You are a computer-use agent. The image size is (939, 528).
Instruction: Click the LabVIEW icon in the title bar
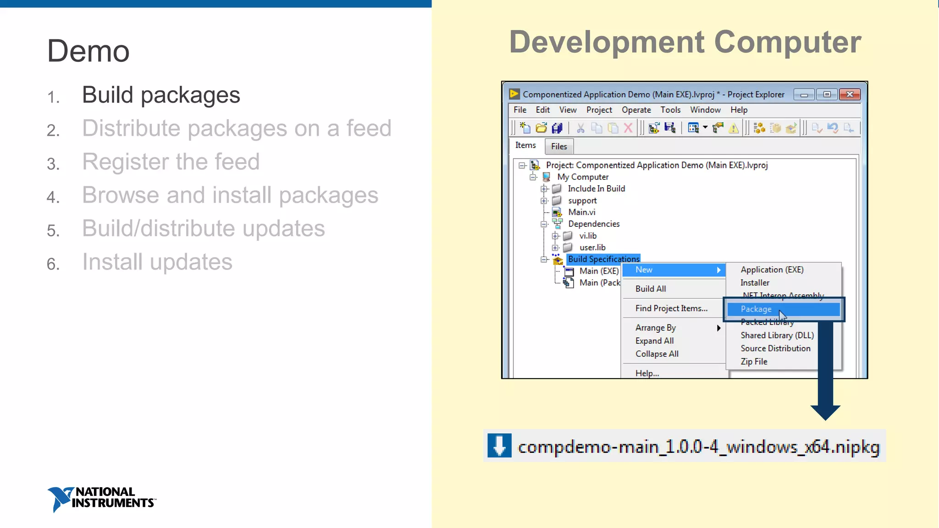pyautogui.click(x=514, y=94)
